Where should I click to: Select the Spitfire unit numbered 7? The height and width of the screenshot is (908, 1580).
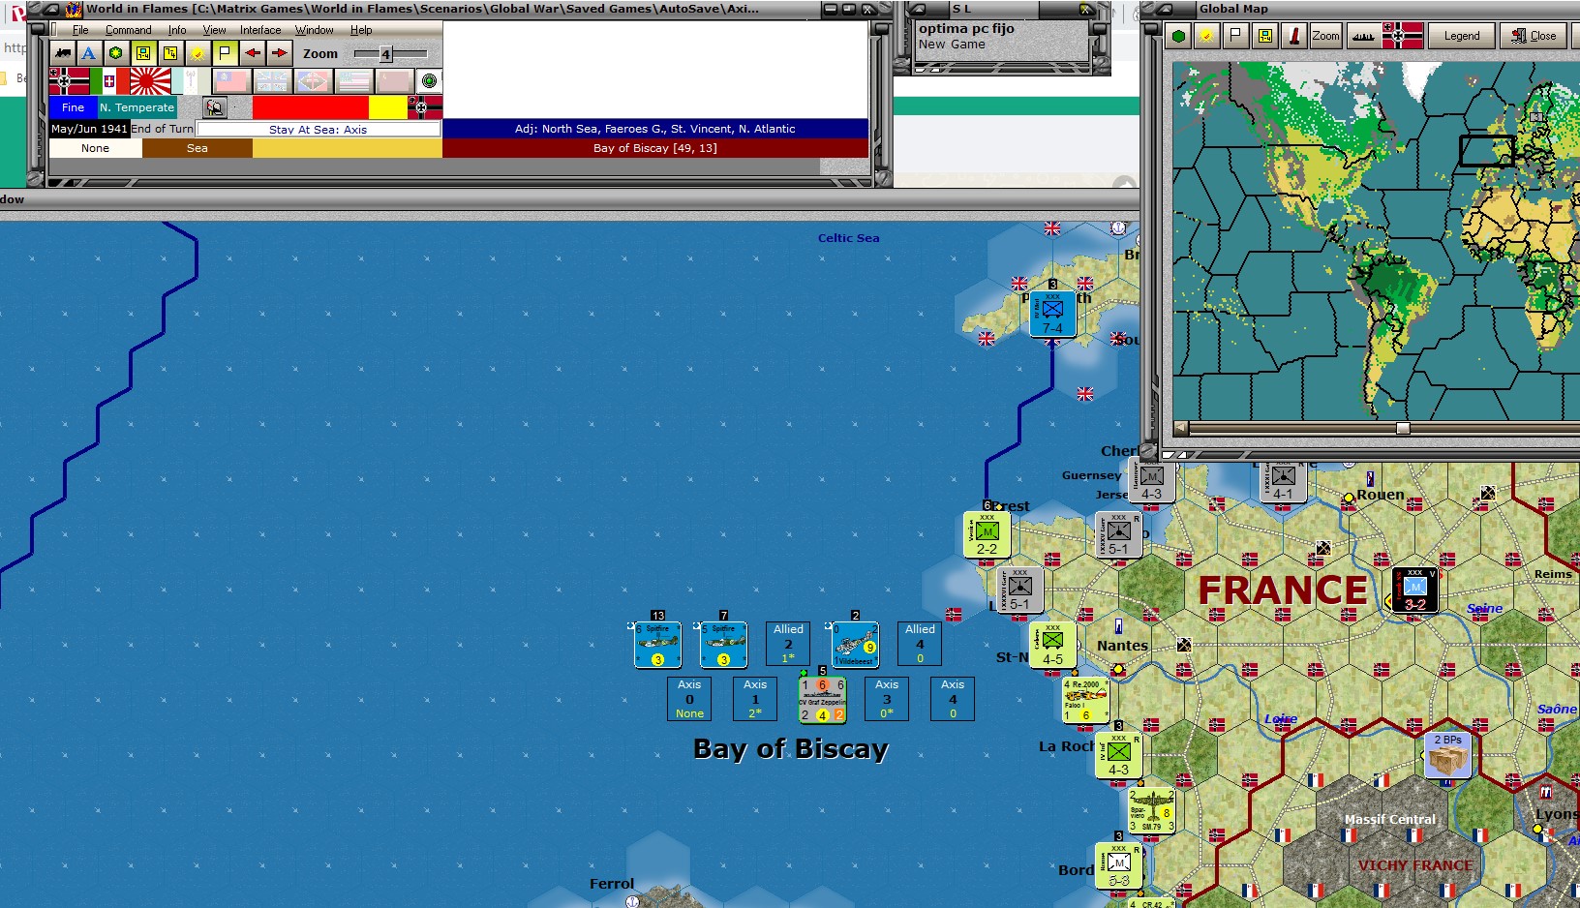click(x=723, y=645)
